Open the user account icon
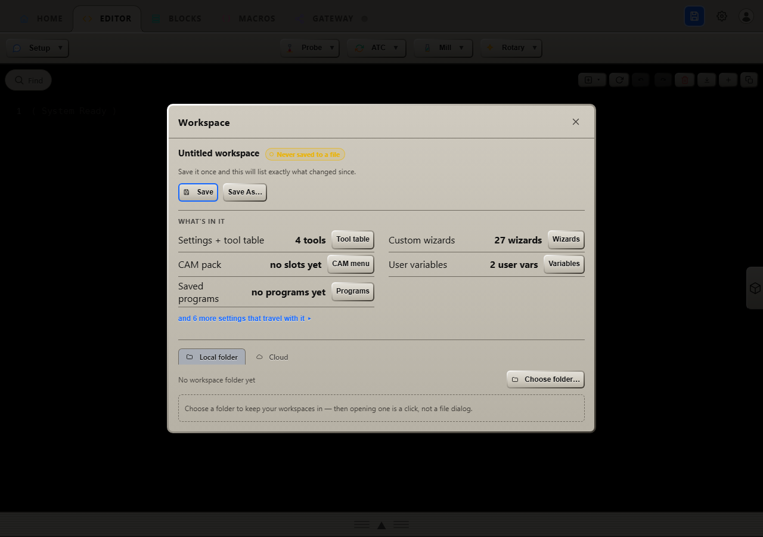The width and height of the screenshot is (763, 537). coord(746,16)
